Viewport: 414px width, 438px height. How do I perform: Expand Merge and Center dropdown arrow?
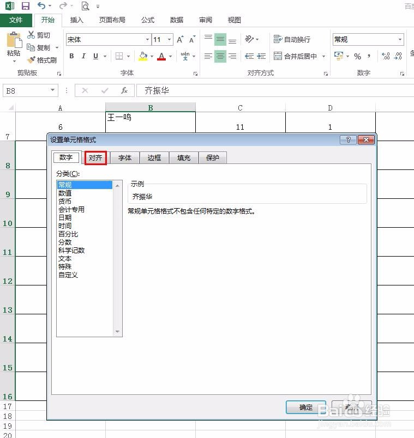coord(323,56)
